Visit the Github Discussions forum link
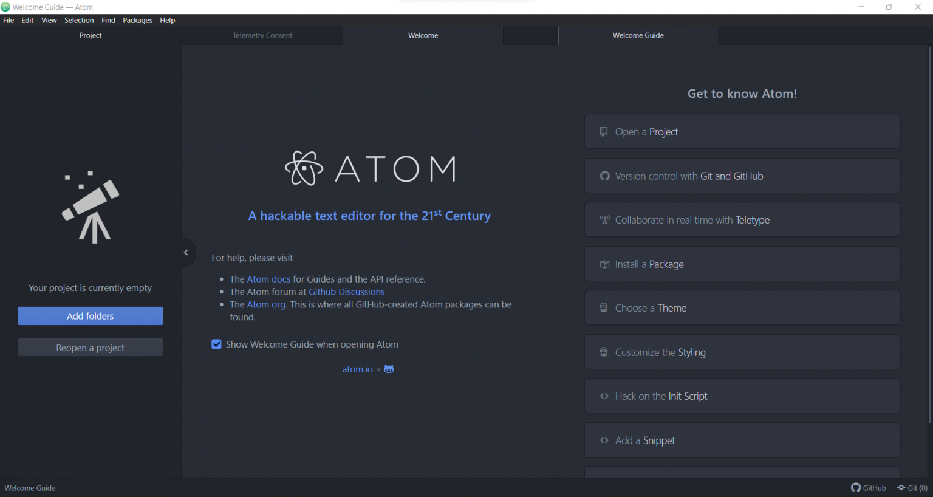This screenshot has height=497, width=933. click(x=346, y=292)
